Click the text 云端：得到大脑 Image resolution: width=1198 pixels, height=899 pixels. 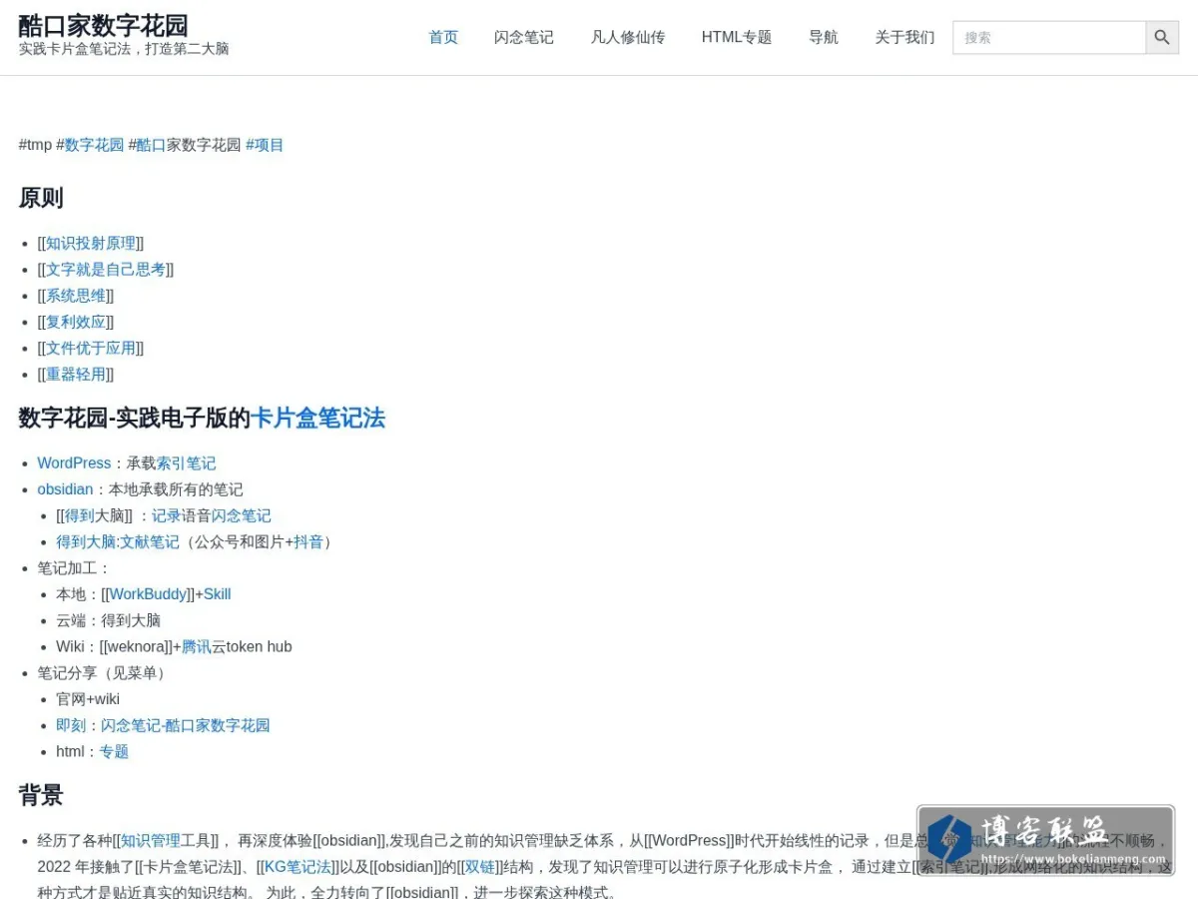[x=108, y=620]
